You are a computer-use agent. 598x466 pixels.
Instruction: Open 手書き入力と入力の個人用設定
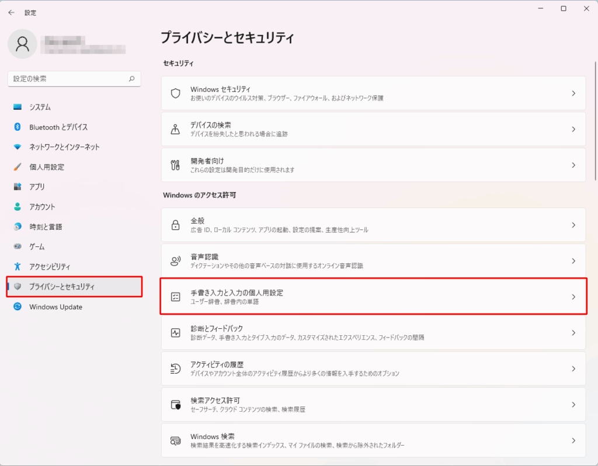pyautogui.click(x=373, y=297)
